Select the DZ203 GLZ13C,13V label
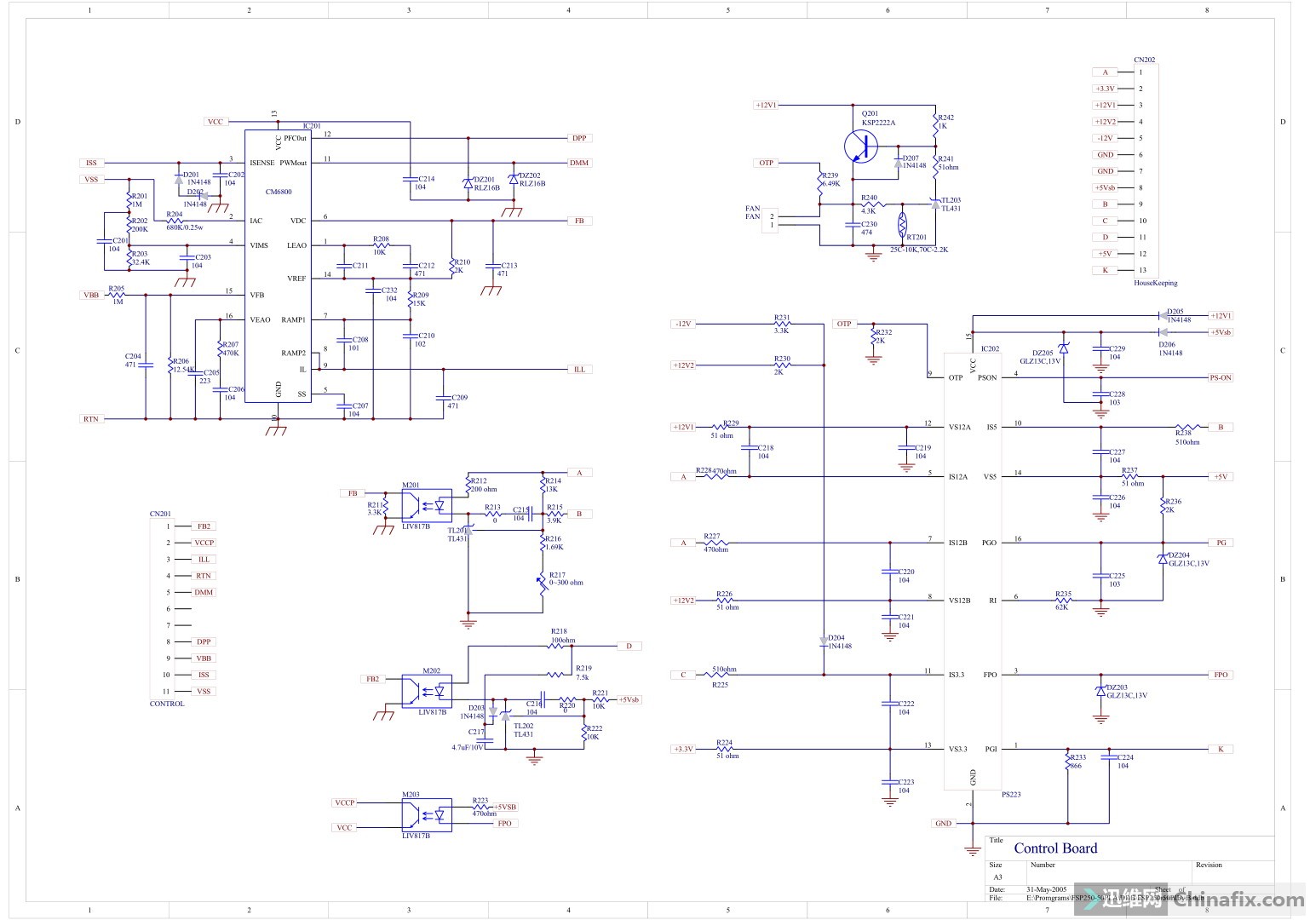 click(x=1126, y=692)
